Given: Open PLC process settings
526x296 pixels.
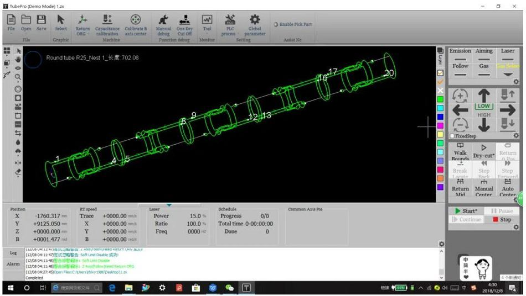Looking at the screenshot, I should point(230,25).
